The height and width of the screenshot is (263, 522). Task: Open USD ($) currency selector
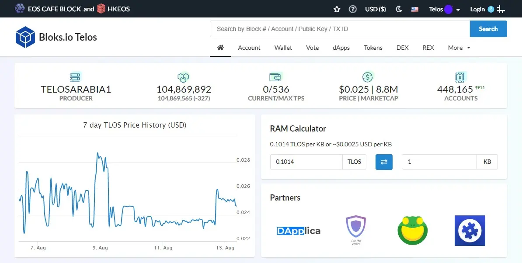tap(376, 9)
